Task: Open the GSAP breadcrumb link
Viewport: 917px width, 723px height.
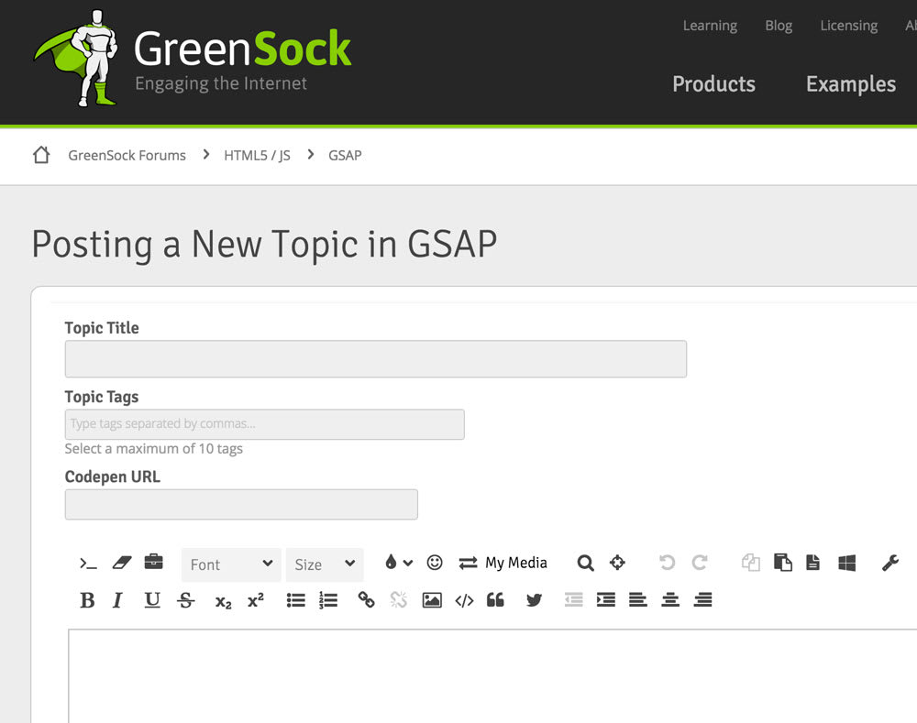Action: click(x=345, y=156)
